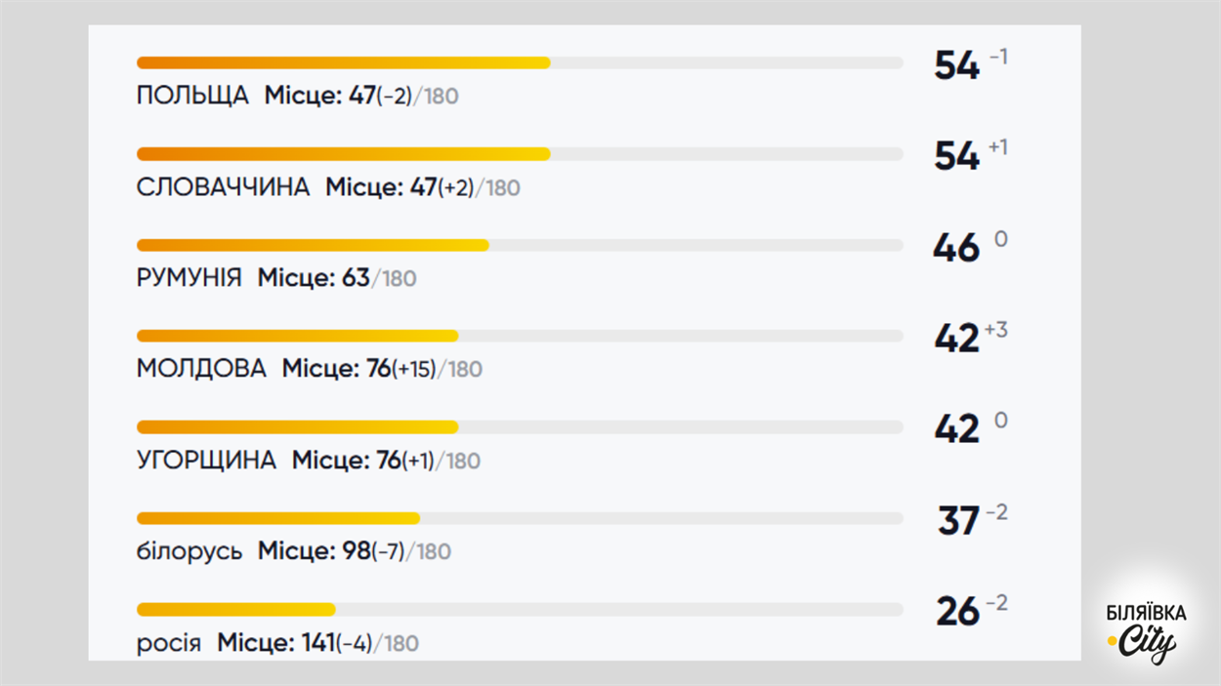The image size is (1221, 686).
Task: Select the УГОРЩИНА country label
Action: (206, 460)
